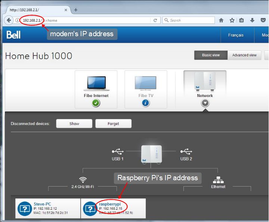Click Home Hub 1000 heading
269x222 pixels.
point(38,56)
